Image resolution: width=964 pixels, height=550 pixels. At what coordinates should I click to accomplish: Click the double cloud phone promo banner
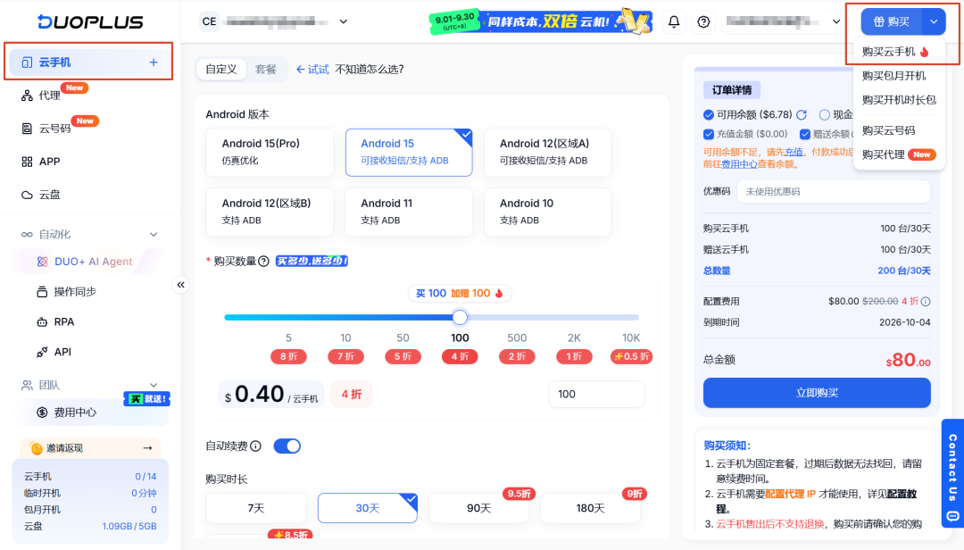tap(540, 21)
